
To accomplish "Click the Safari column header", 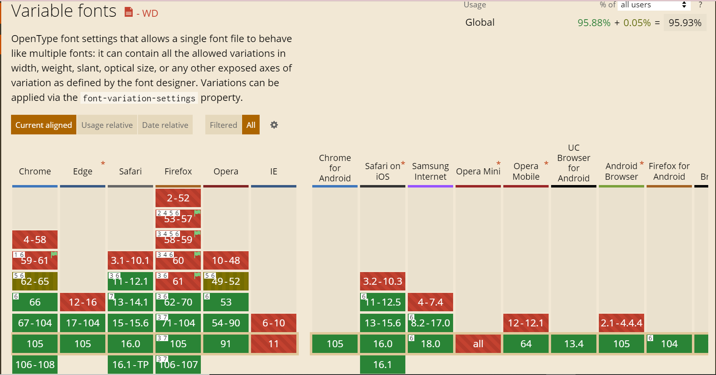I will click(131, 171).
